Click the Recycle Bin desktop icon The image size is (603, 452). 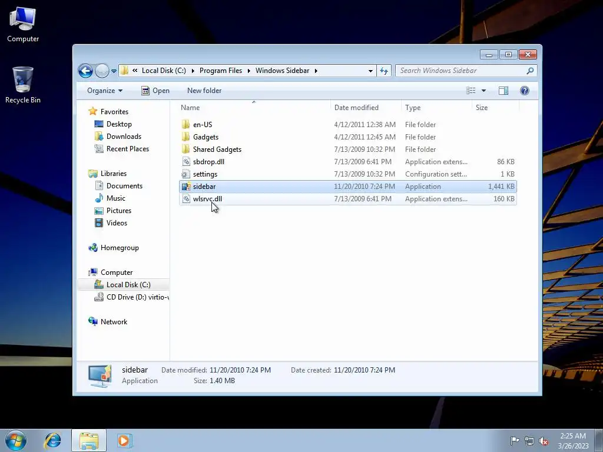[x=23, y=85]
